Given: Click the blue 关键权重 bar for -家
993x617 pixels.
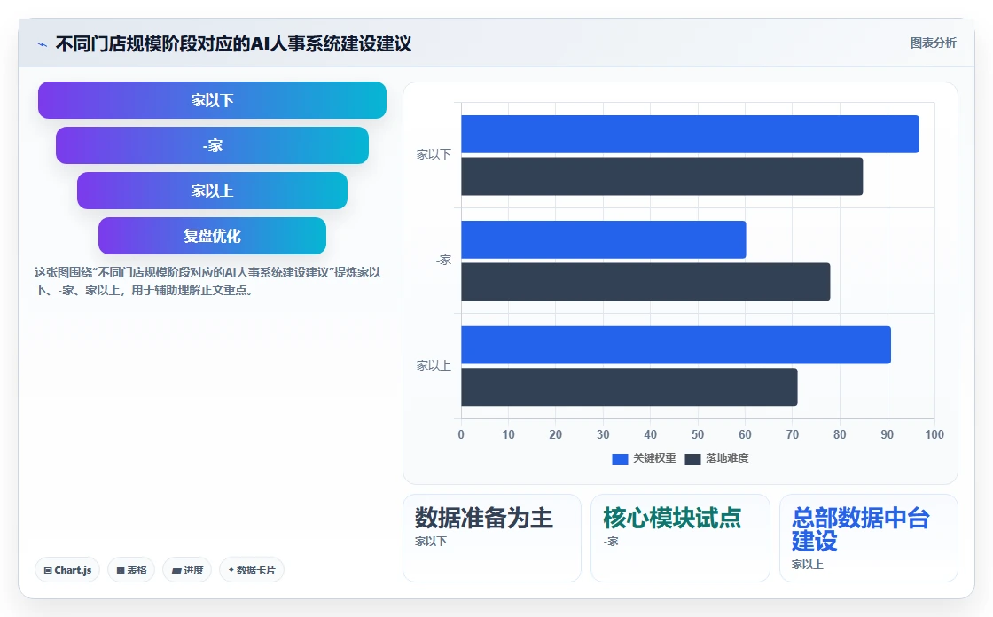Looking at the screenshot, I should pos(604,239).
